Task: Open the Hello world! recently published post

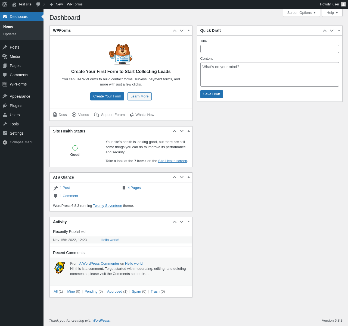Action: (110, 240)
